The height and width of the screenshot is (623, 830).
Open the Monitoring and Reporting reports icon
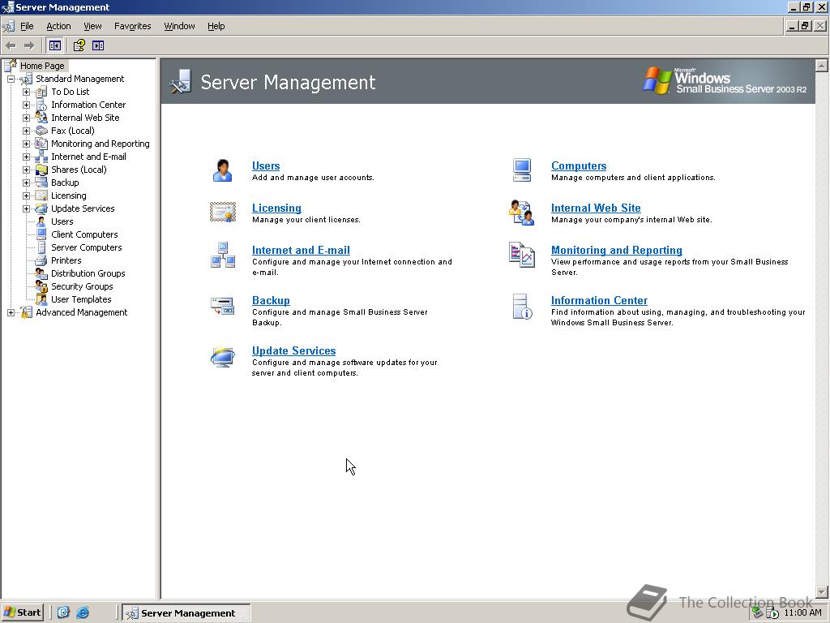click(523, 255)
